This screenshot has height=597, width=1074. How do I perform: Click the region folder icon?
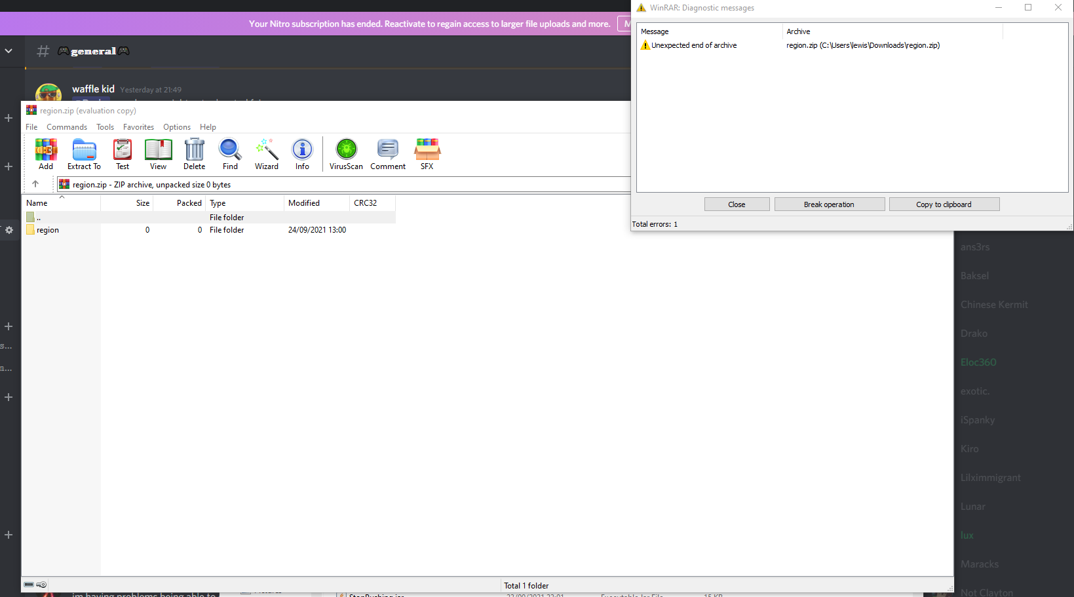coord(30,230)
